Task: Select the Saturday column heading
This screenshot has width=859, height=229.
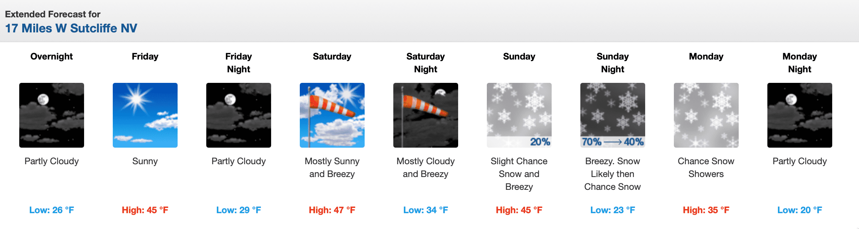Action: click(x=332, y=56)
